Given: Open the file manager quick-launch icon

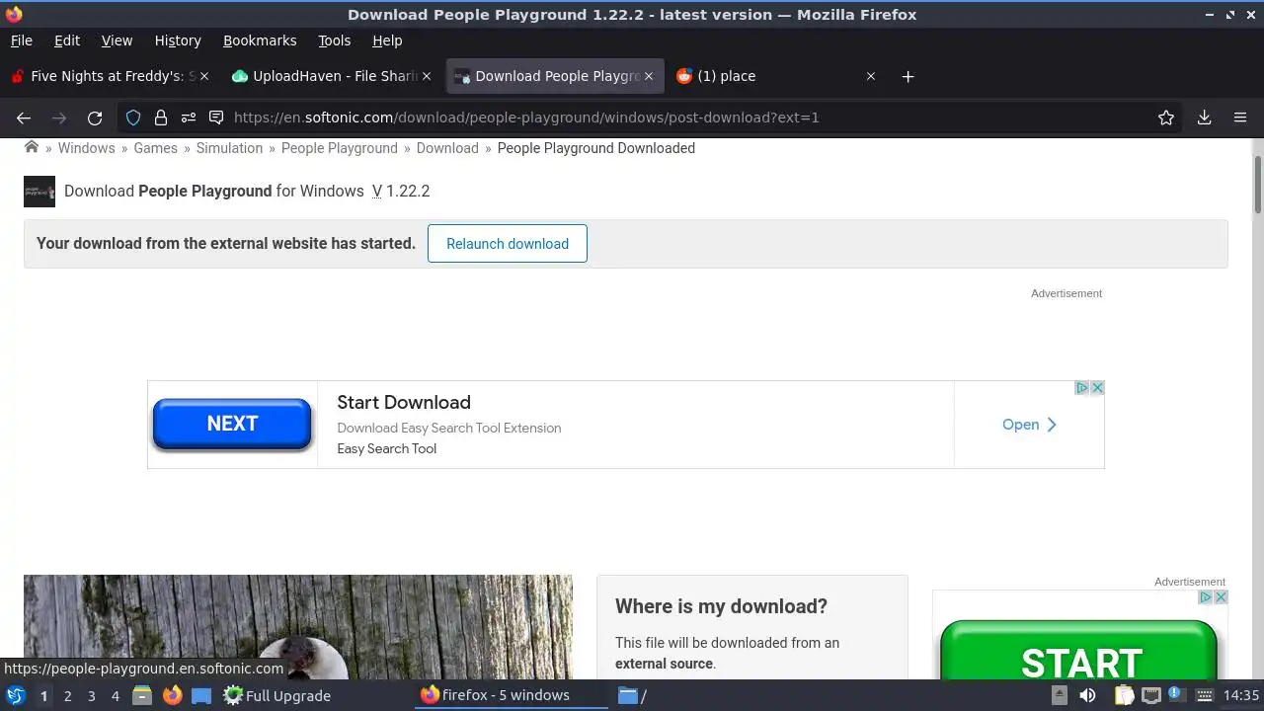Looking at the screenshot, I should coord(142,695).
